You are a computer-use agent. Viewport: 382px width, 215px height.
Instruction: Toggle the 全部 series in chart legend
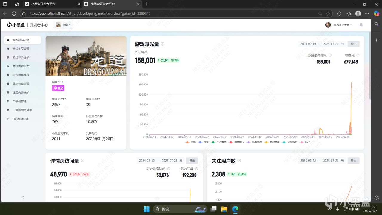pos(190,142)
